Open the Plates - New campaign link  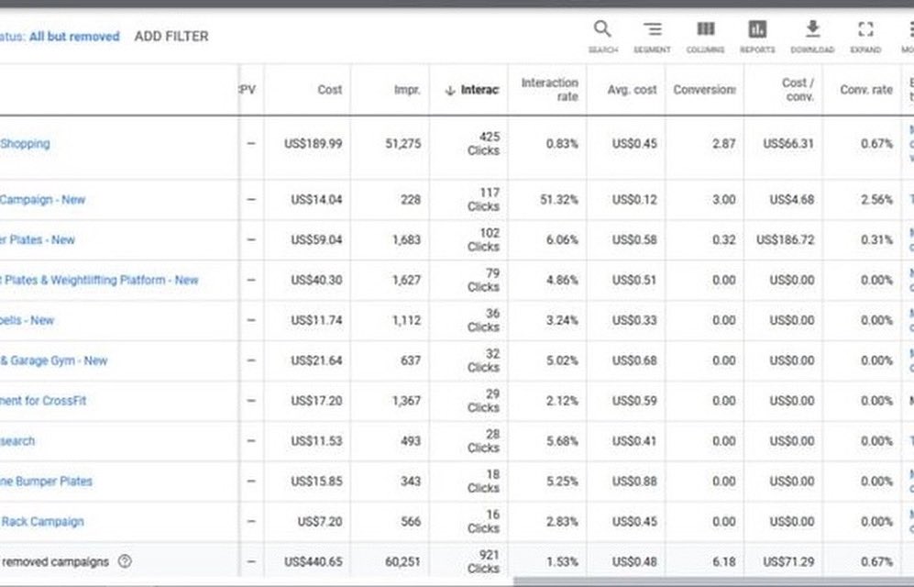click(38, 239)
